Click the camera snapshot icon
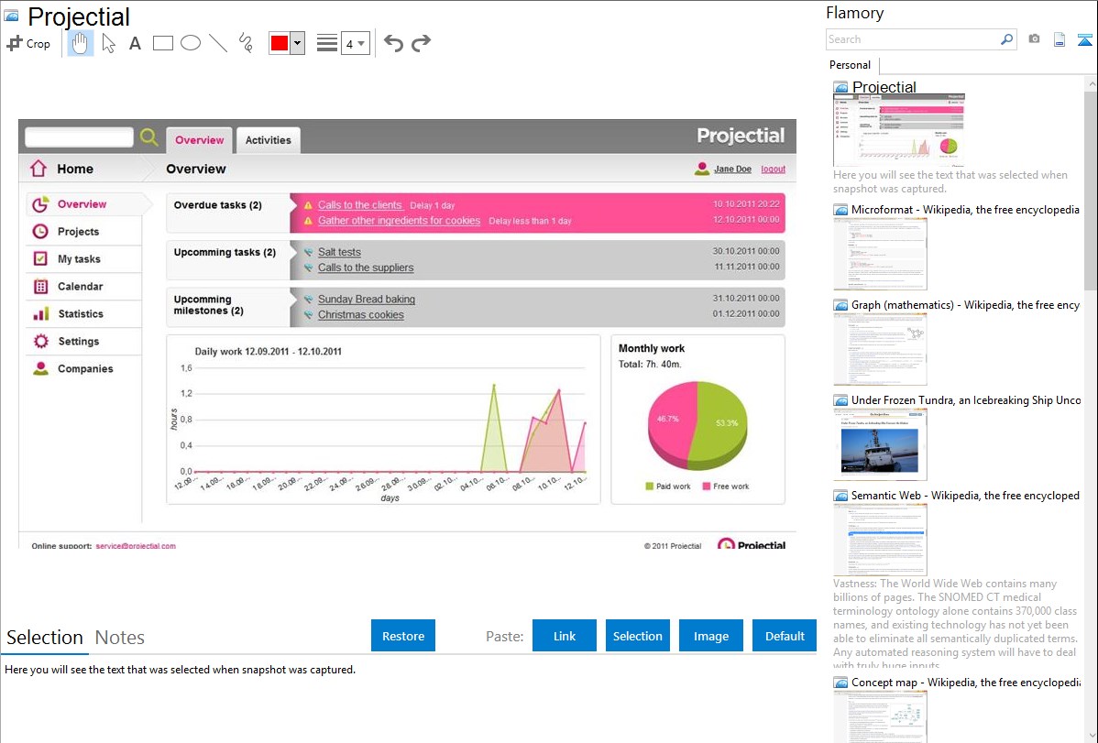1098x743 pixels. pyautogui.click(x=1034, y=39)
